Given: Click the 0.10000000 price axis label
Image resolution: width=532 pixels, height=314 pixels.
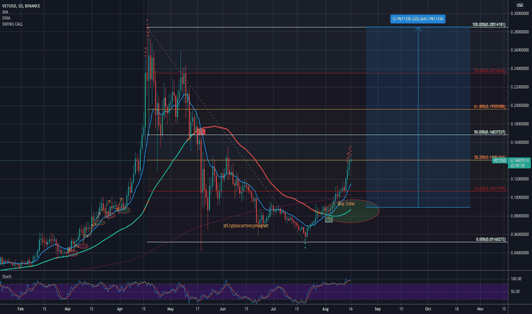Looking at the screenshot, I should [x=519, y=197].
